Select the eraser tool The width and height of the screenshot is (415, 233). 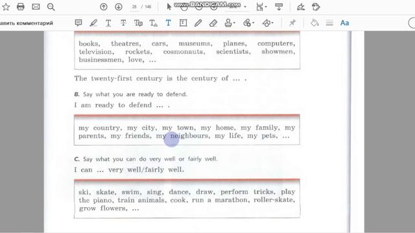(x=213, y=23)
